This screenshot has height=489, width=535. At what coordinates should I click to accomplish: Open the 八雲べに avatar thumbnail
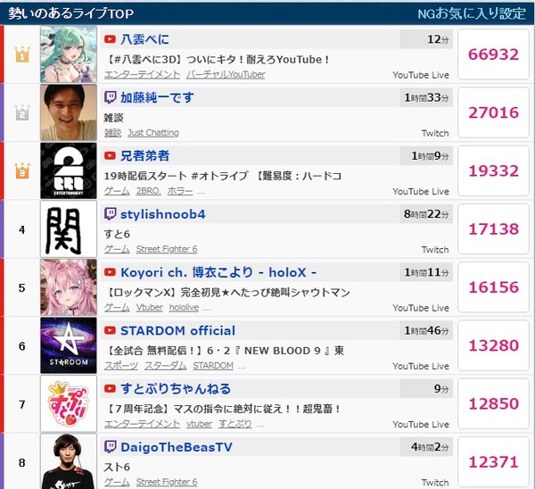69,54
